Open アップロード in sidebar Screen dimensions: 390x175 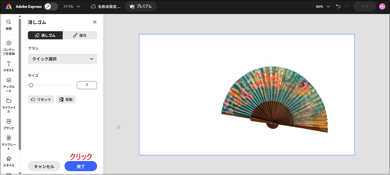(9, 85)
